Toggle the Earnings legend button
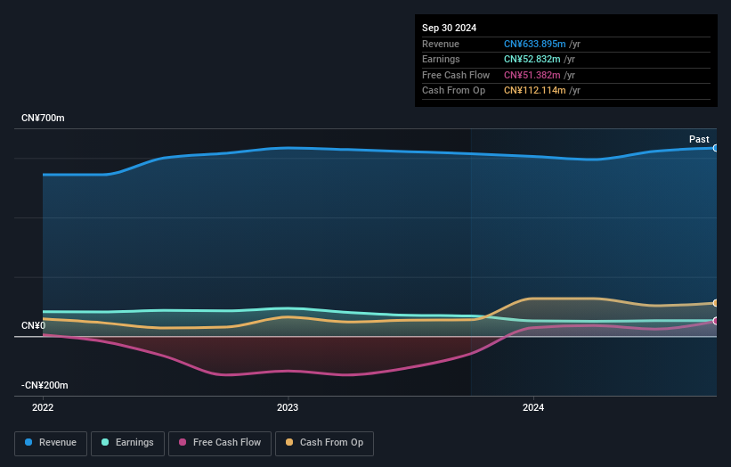This screenshot has width=731, height=467. pos(127,443)
